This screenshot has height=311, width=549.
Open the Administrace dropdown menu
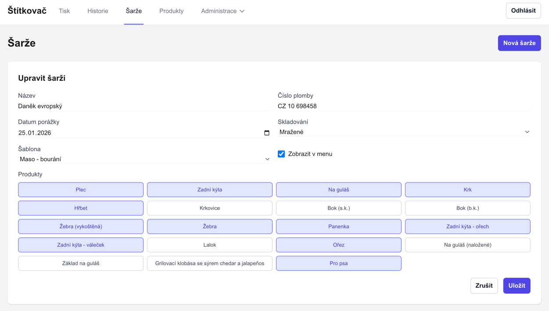222,11
